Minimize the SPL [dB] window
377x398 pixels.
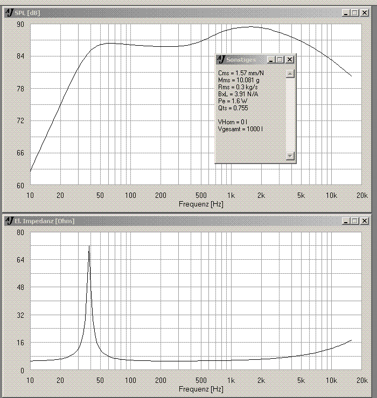(346, 13)
